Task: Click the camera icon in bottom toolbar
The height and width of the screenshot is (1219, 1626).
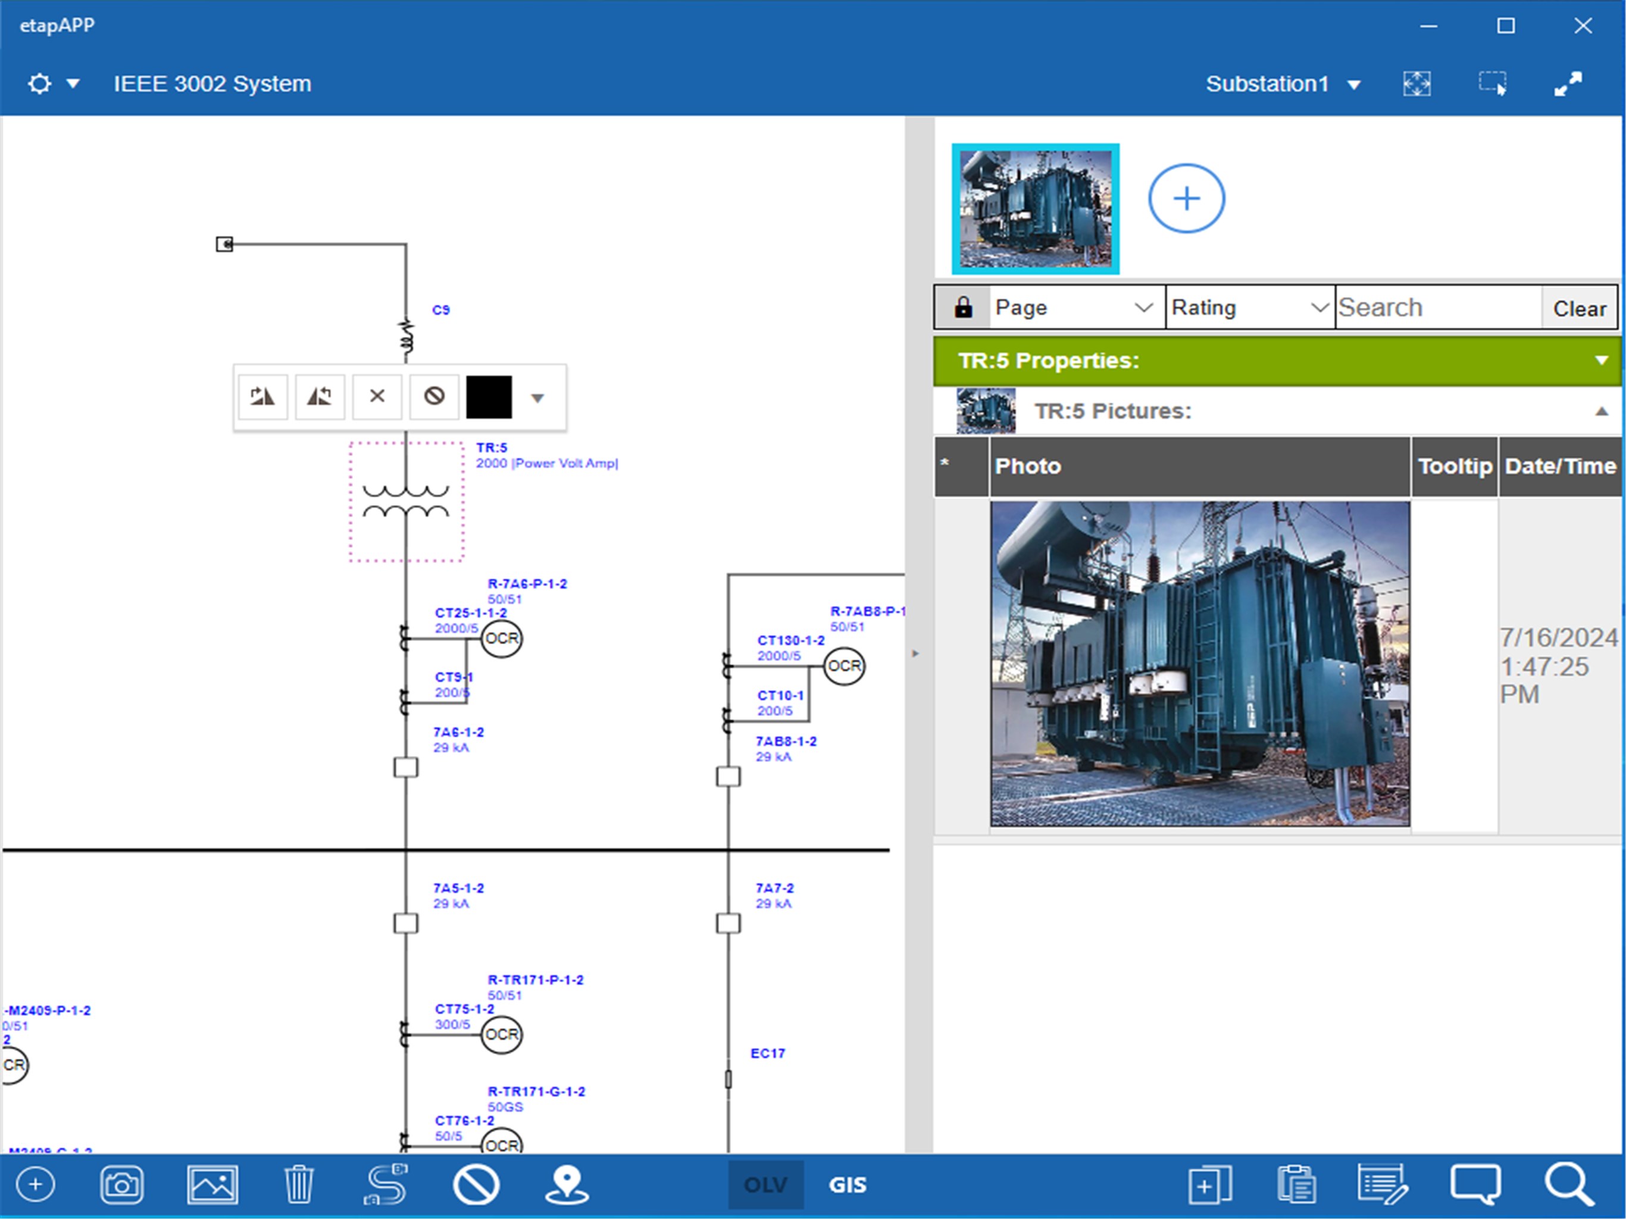Action: [121, 1184]
